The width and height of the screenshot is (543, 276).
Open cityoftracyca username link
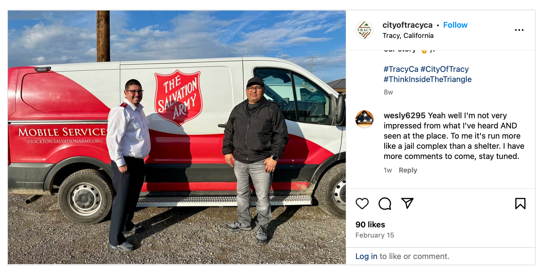coord(407,25)
